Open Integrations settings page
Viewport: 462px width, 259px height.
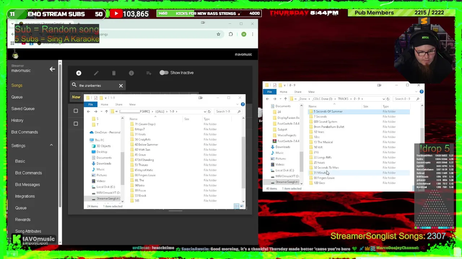[25, 196]
